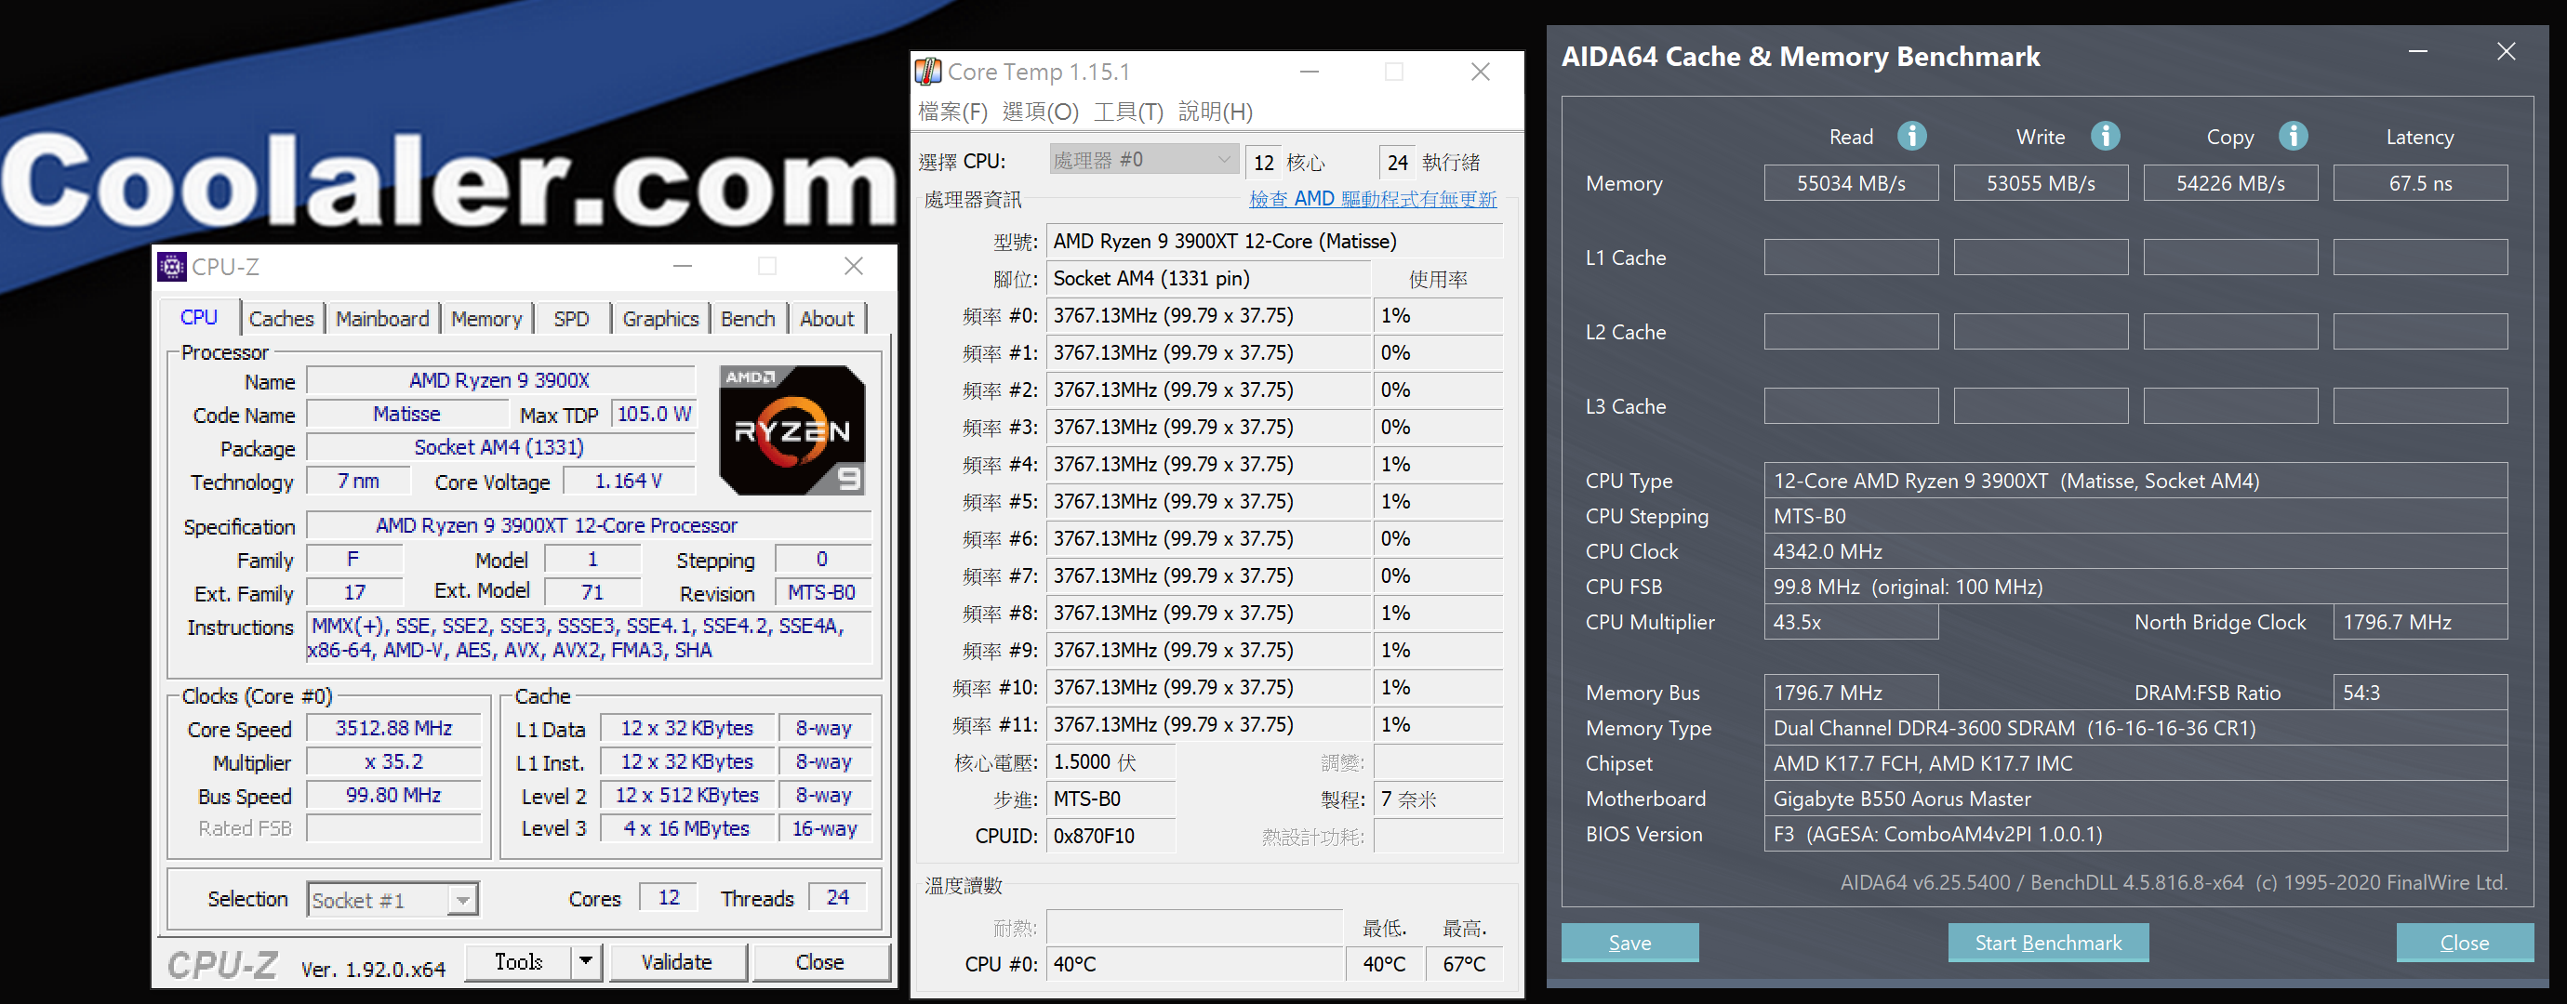2567x1004 pixels.
Task: Close the CPU-Z window using X
Action: click(853, 266)
